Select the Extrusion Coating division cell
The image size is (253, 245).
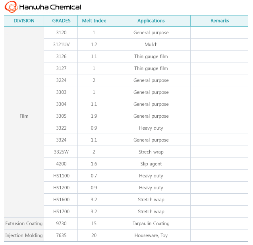click(24, 224)
